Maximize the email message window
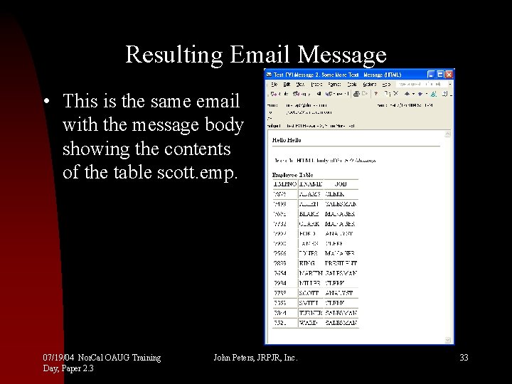Viewport: 512px width, 384px height. [440, 75]
